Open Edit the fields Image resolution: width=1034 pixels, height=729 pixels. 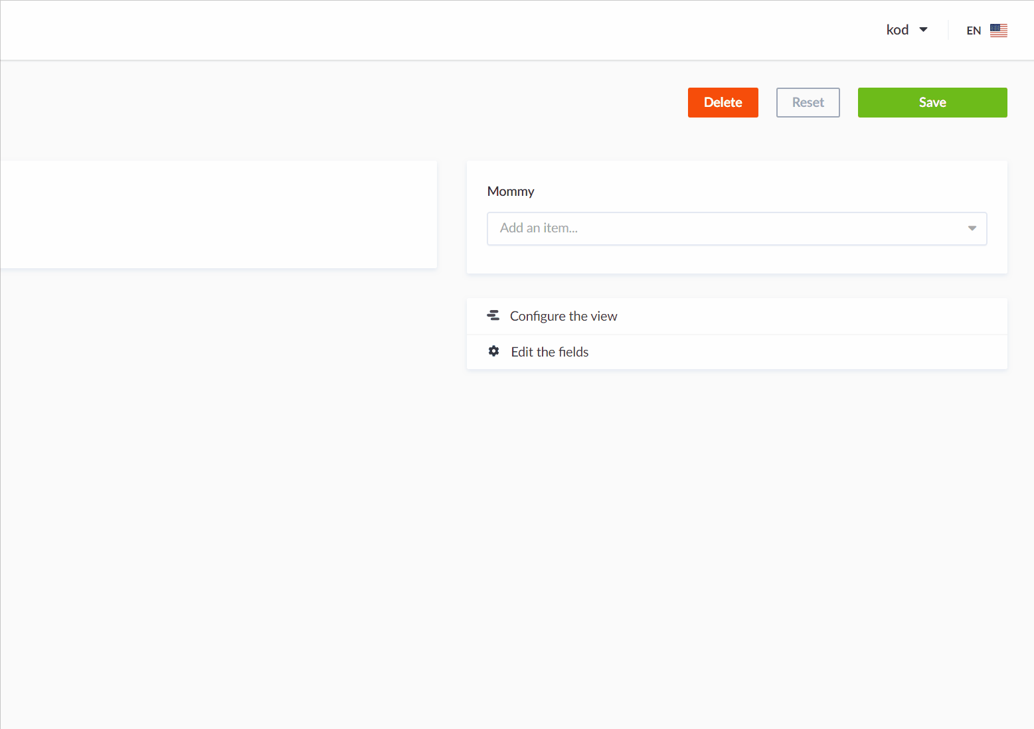(549, 351)
